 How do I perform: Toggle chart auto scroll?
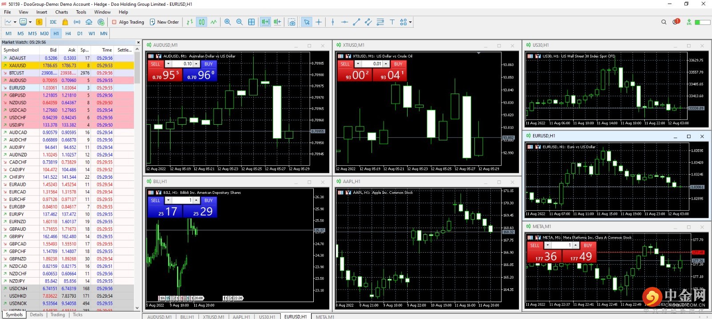tap(265, 22)
